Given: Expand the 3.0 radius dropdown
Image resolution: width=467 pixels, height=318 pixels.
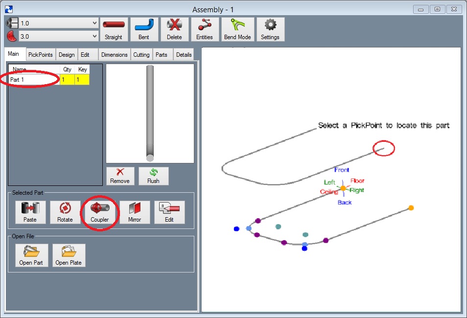Looking at the screenshot, I should (x=94, y=36).
